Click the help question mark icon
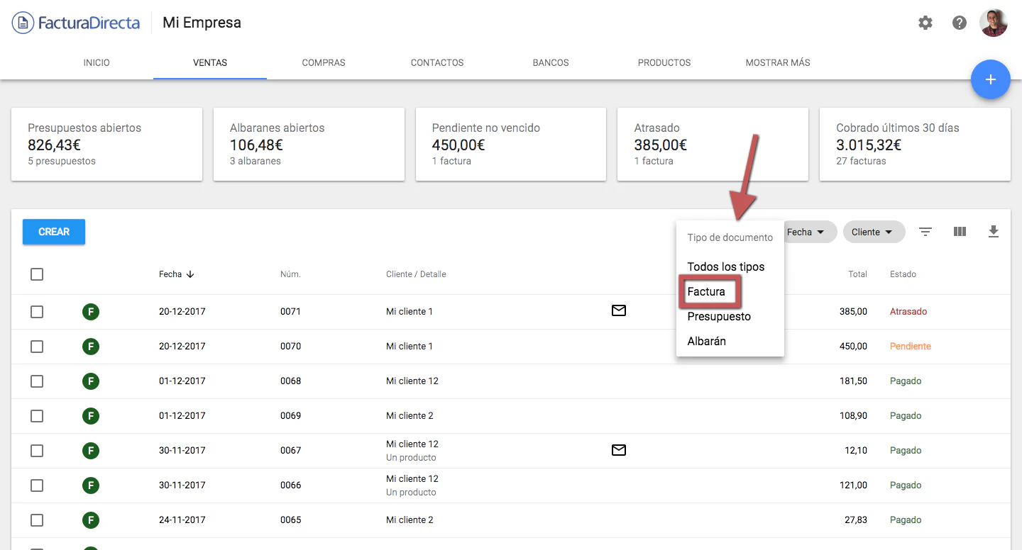The width and height of the screenshot is (1022, 550). [x=960, y=23]
